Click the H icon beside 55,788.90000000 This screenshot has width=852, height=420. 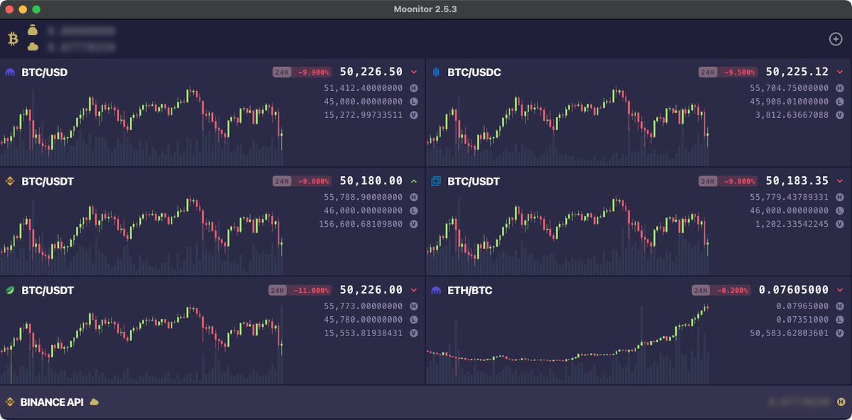pos(414,197)
